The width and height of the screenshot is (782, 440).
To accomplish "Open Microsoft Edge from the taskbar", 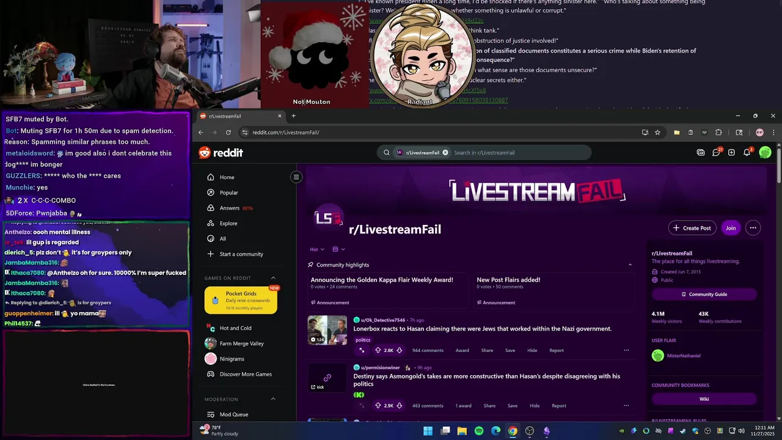I will pos(496,431).
